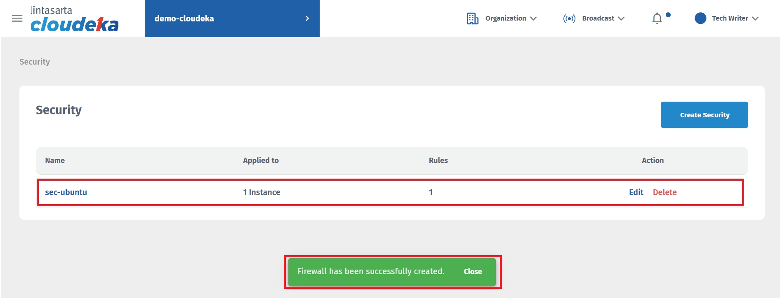Open notifications with the bell icon
The image size is (780, 298).
657,19
